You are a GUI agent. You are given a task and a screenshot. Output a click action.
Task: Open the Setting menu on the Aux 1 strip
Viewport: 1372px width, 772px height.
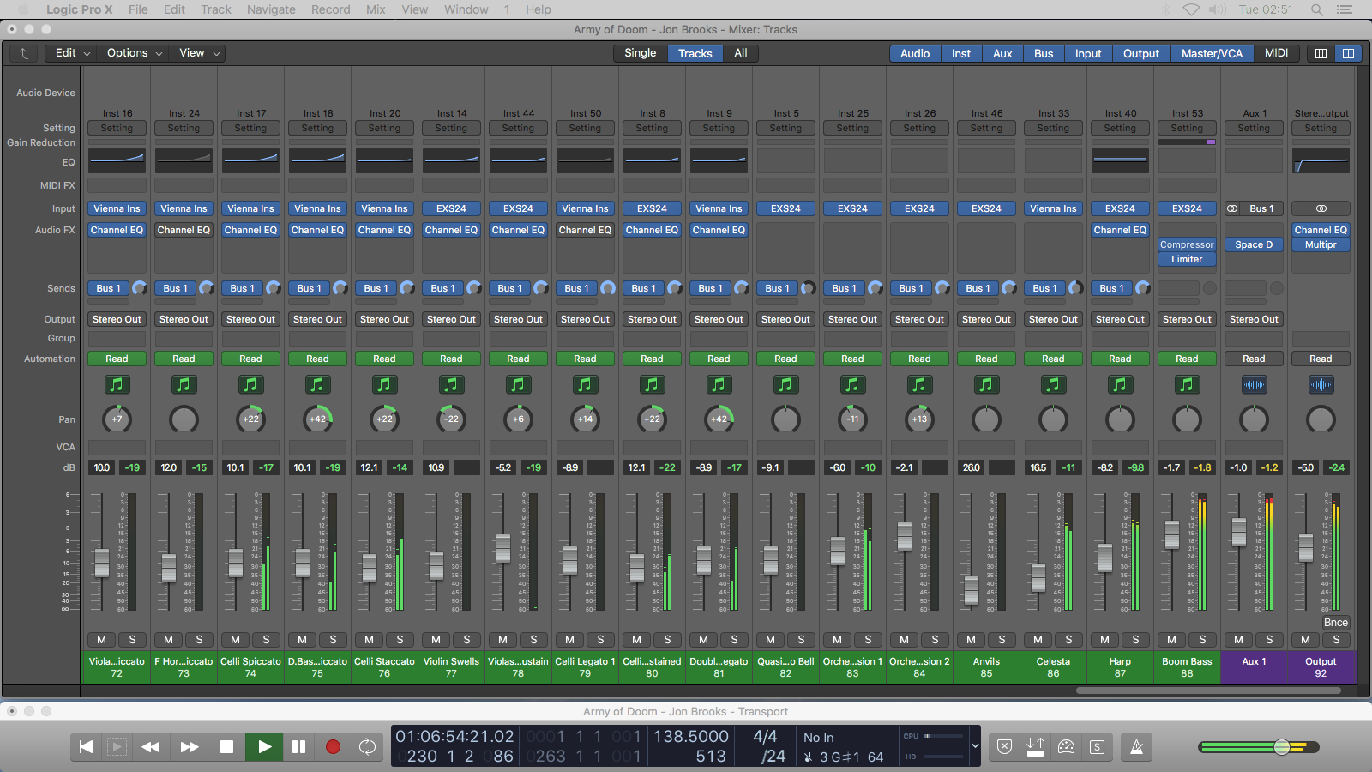(1254, 127)
